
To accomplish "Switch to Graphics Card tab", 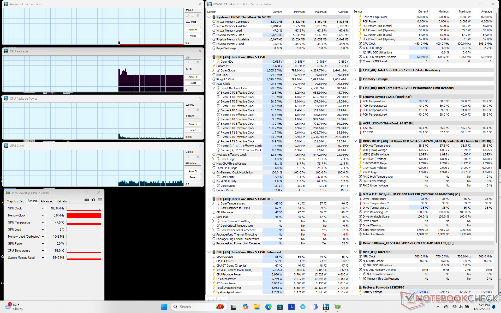I will [16, 201].
